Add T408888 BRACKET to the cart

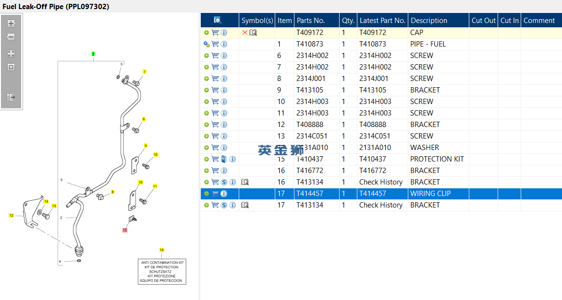pos(215,125)
